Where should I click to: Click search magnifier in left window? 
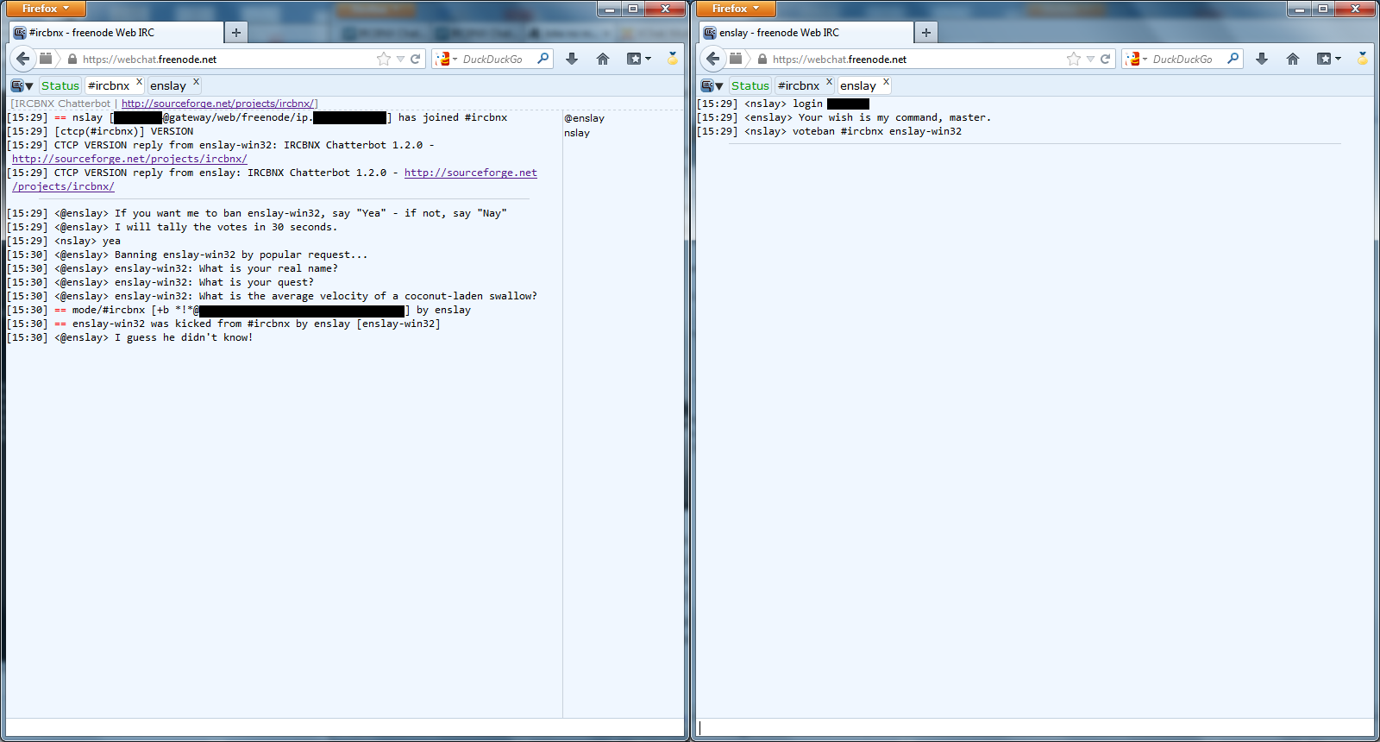543,59
